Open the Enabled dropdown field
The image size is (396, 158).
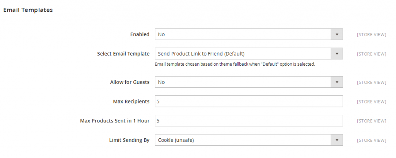pyautogui.click(x=242, y=34)
